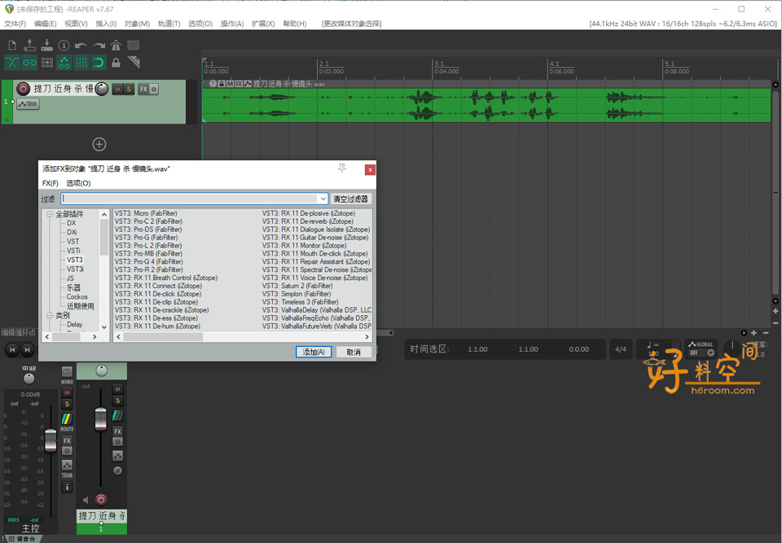Click the new project file icon
Image resolution: width=782 pixels, height=543 pixels.
[x=13, y=46]
